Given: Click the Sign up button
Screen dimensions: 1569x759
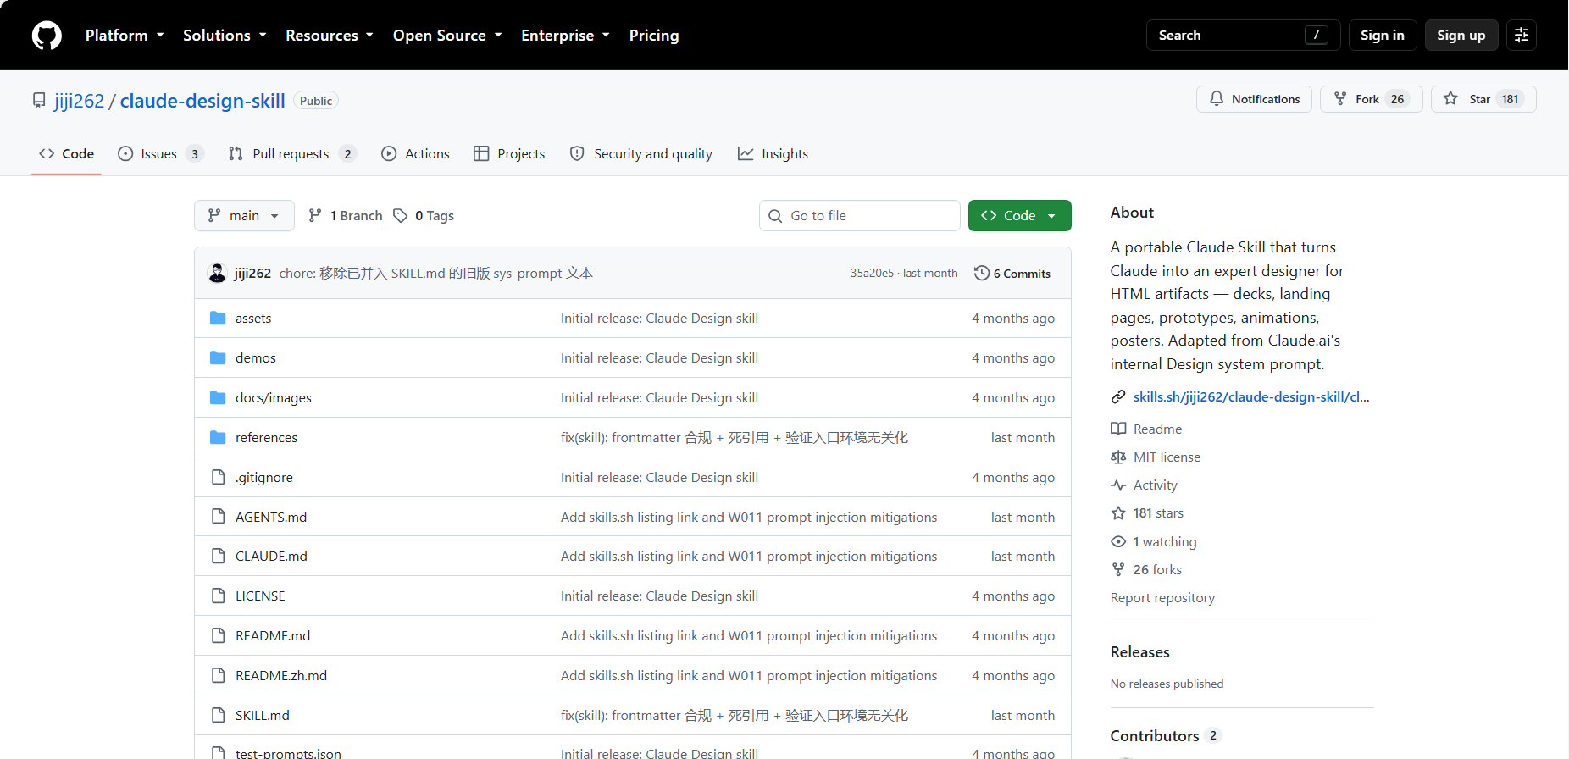Looking at the screenshot, I should click(x=1461, y=36).
